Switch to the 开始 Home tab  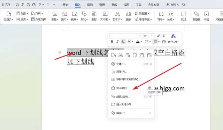[x=66, y=5]
